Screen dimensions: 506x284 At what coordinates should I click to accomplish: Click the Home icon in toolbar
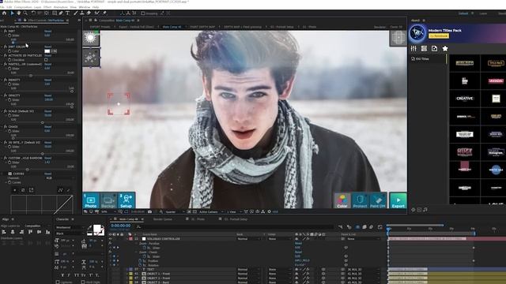(4, 13)
